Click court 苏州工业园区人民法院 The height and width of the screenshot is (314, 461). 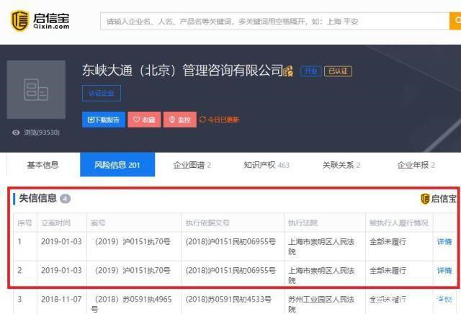click(321, 304)
